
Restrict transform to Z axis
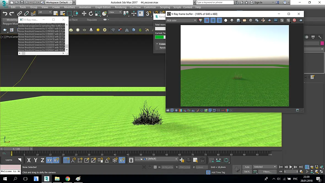(x=42, y=160)
